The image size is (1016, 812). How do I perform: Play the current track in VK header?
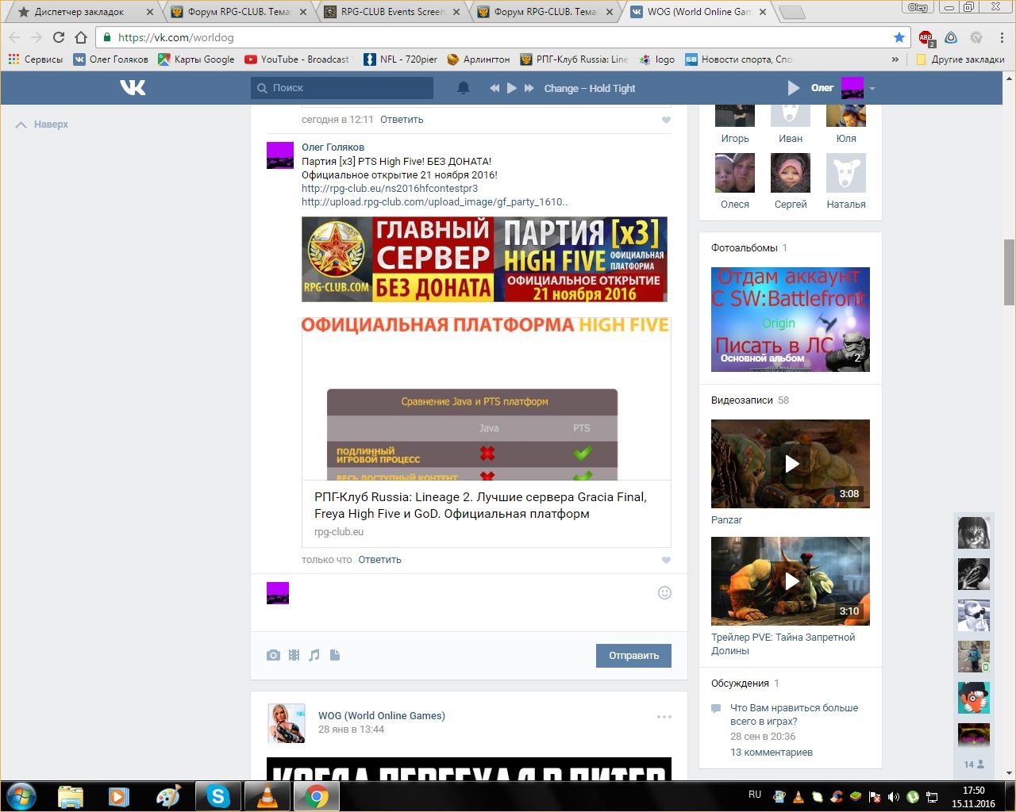click(512, 88)
